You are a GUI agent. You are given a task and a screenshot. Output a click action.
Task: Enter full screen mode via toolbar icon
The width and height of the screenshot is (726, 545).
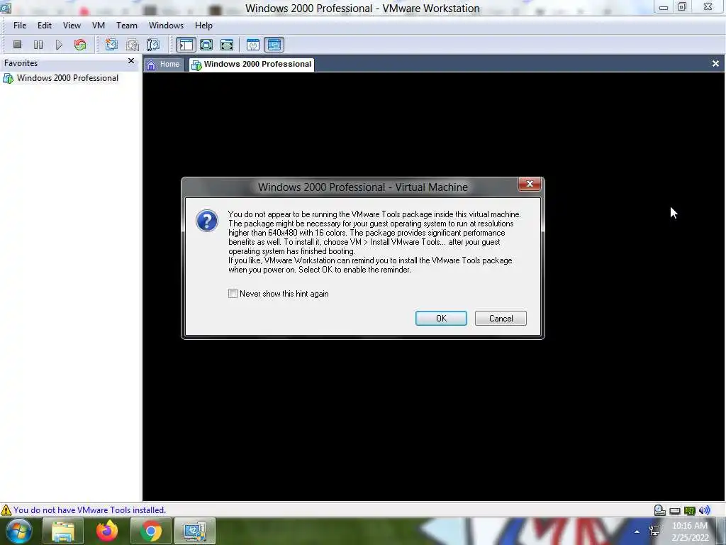click(206, 45)
